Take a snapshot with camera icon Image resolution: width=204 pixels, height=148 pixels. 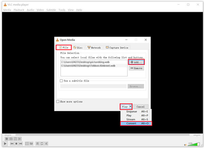tap(11, 139)
